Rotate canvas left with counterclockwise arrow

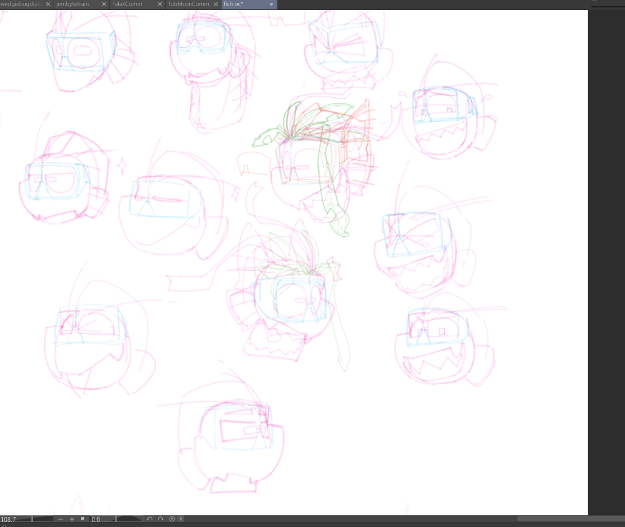tap(150, 519)
